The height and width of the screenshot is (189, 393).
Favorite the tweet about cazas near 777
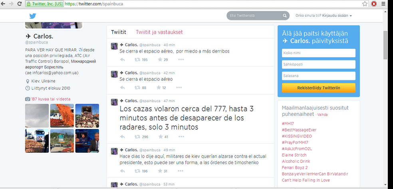click(x=160, y=137)
